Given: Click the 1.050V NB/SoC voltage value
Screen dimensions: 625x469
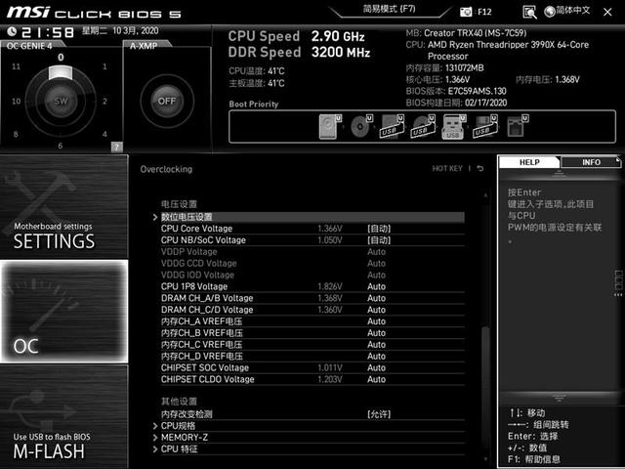Looking at the screenshot, I should coord(330,240).
